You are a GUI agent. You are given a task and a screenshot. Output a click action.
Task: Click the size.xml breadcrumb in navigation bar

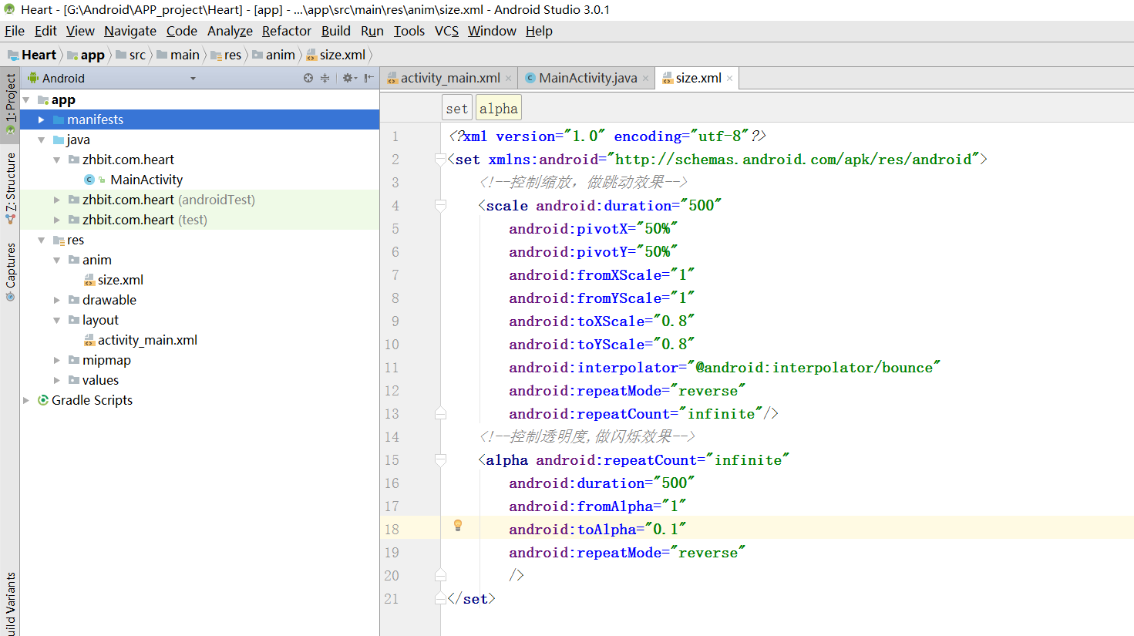pyautogui.click(x=336, y=55)
